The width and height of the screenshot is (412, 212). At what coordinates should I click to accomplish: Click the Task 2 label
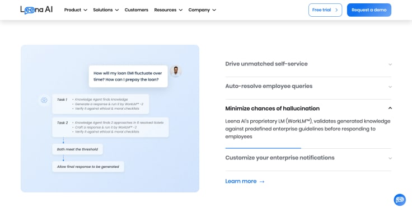62,123
